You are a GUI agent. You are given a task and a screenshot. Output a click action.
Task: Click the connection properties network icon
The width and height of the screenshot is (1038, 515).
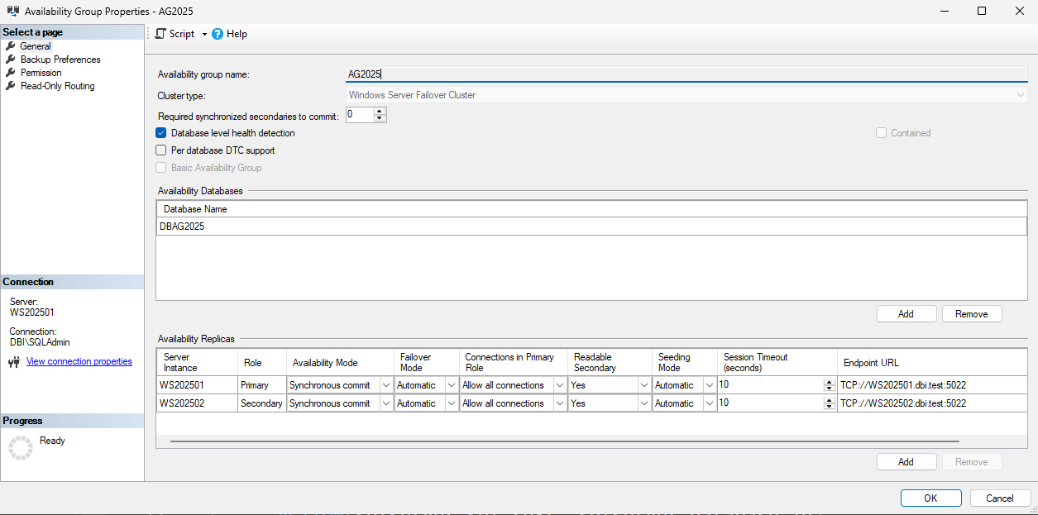[14, 362]
